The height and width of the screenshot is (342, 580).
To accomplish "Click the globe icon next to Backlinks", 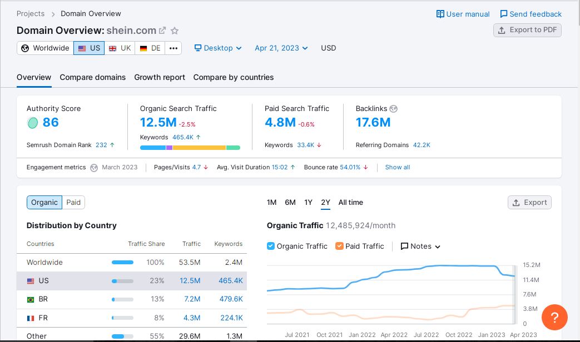I will [x=394, y=109].
